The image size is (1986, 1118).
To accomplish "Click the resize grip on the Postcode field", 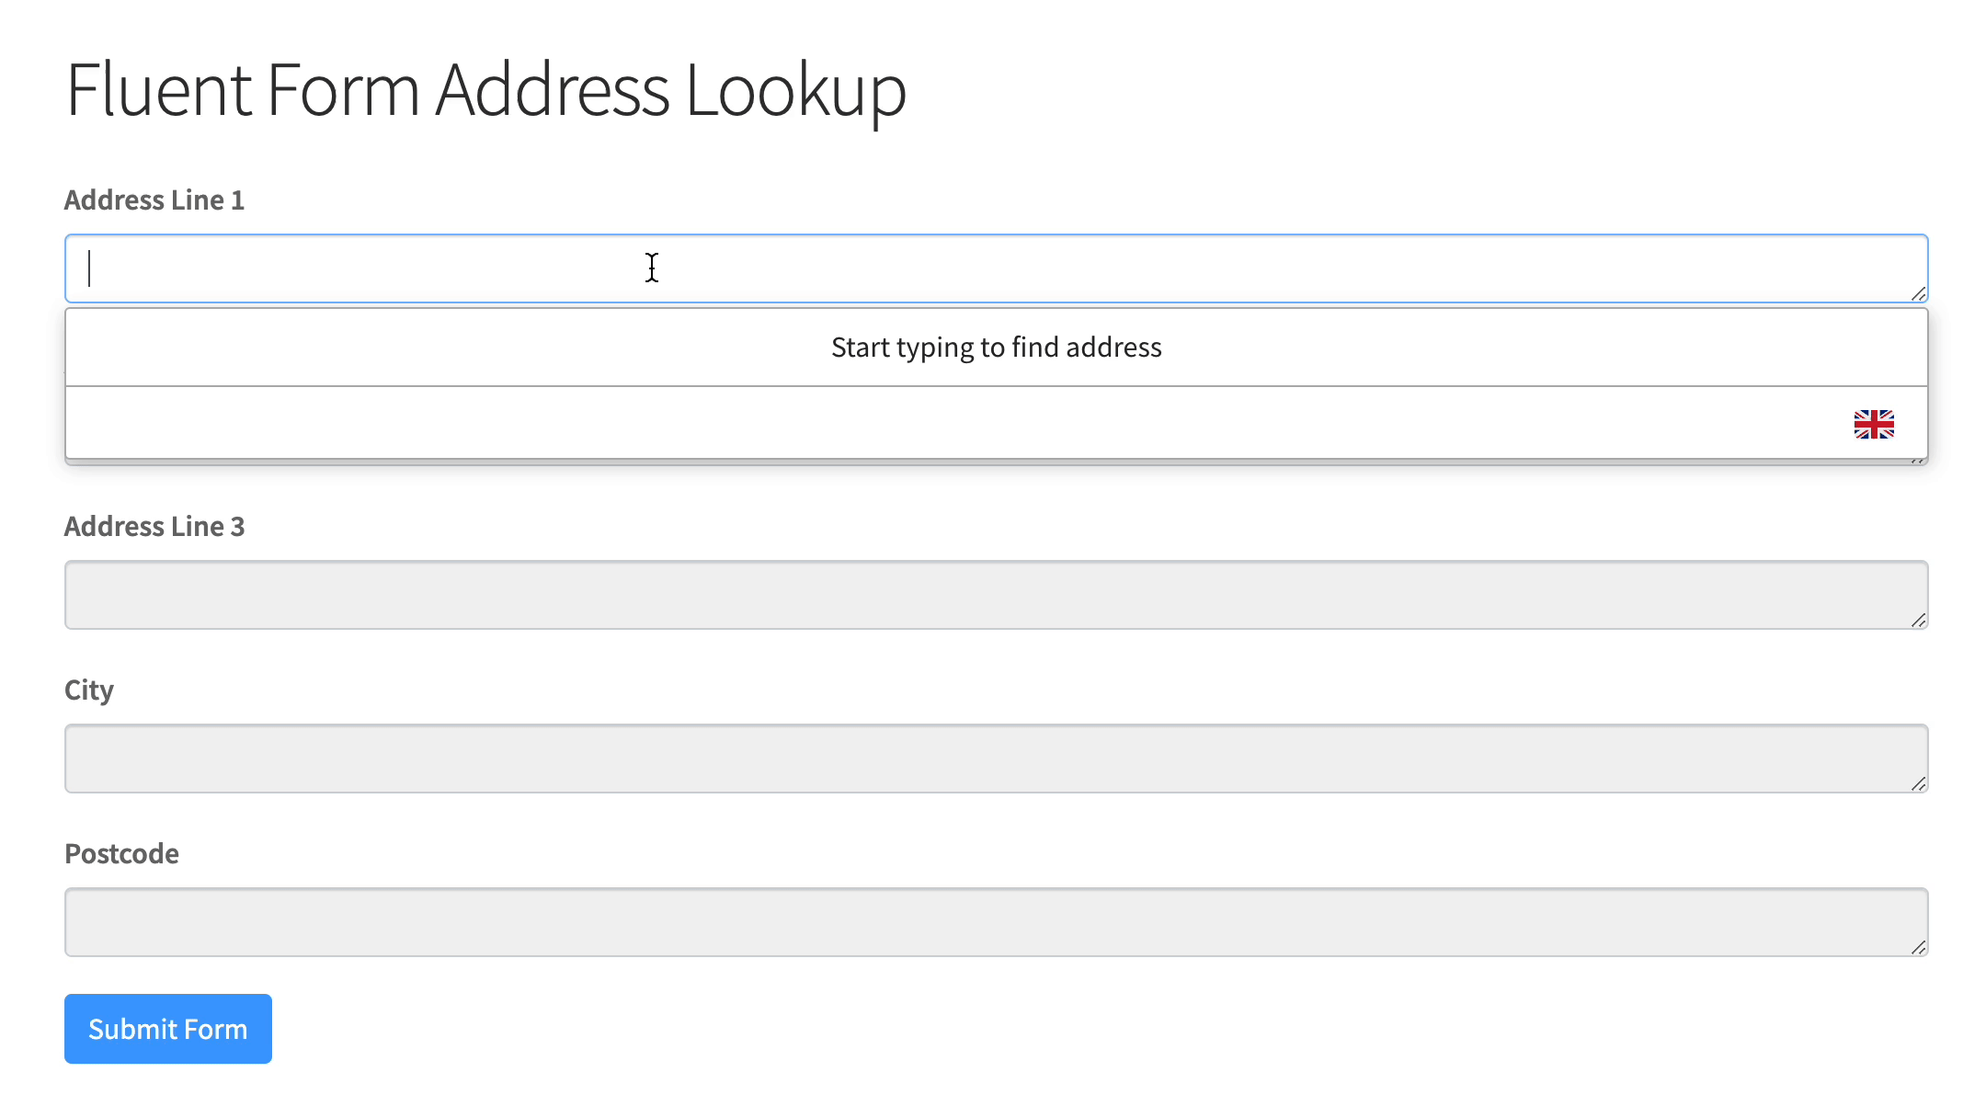I will point(1919,949).
